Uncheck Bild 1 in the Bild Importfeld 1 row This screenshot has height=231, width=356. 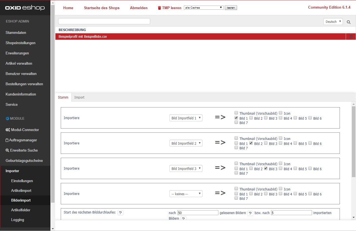coord(236,118)
